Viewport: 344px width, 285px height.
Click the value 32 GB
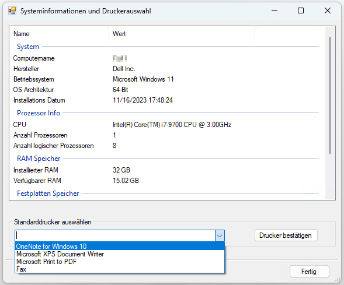point(121,170)
